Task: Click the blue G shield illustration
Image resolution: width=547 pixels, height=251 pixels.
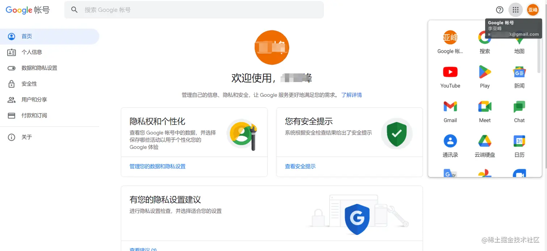Action: [357, 219]
